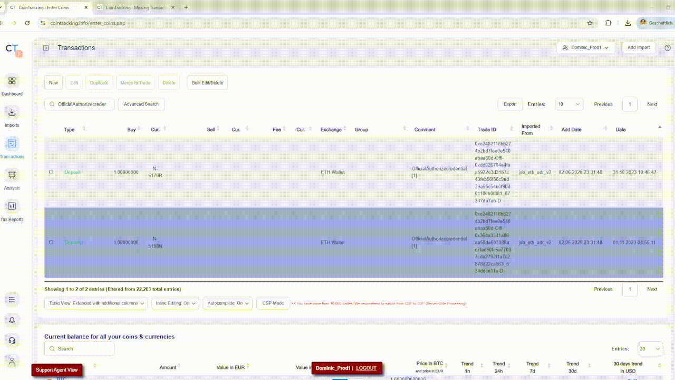
Task: Go forward with the browser forward arrow
Action: point(14,23)
